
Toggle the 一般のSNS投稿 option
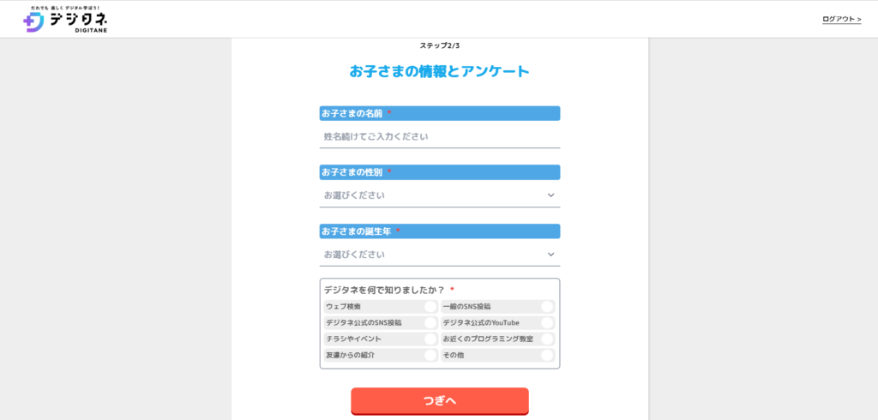[x=498, y=307]
